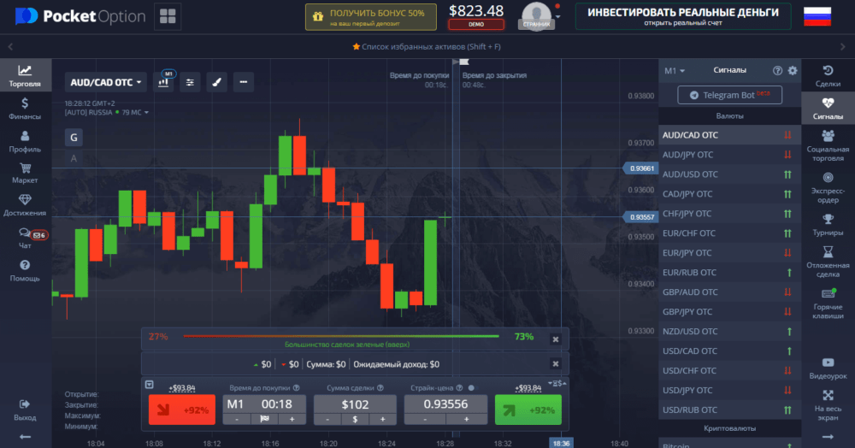The height and width of the screenshot is (448, 855).
Task: Select the drawing brush tool
Action: click(x=217, y=82)
